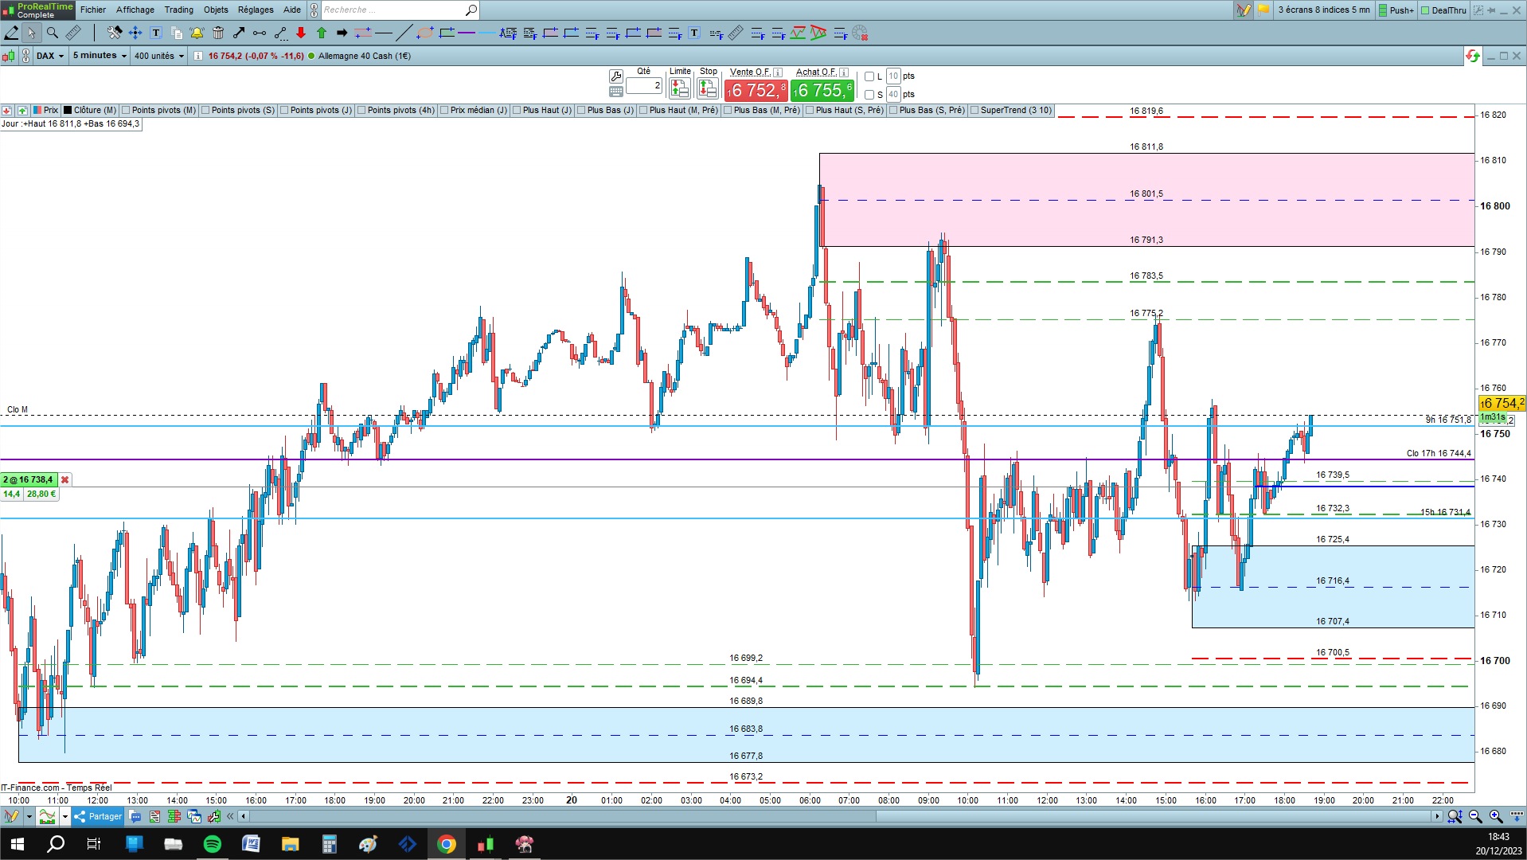
Task: Click the red Vente sell price button
Action: pyautogui.click(x=756, y=90)
